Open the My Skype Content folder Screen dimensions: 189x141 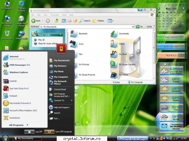tap(123, 65)
